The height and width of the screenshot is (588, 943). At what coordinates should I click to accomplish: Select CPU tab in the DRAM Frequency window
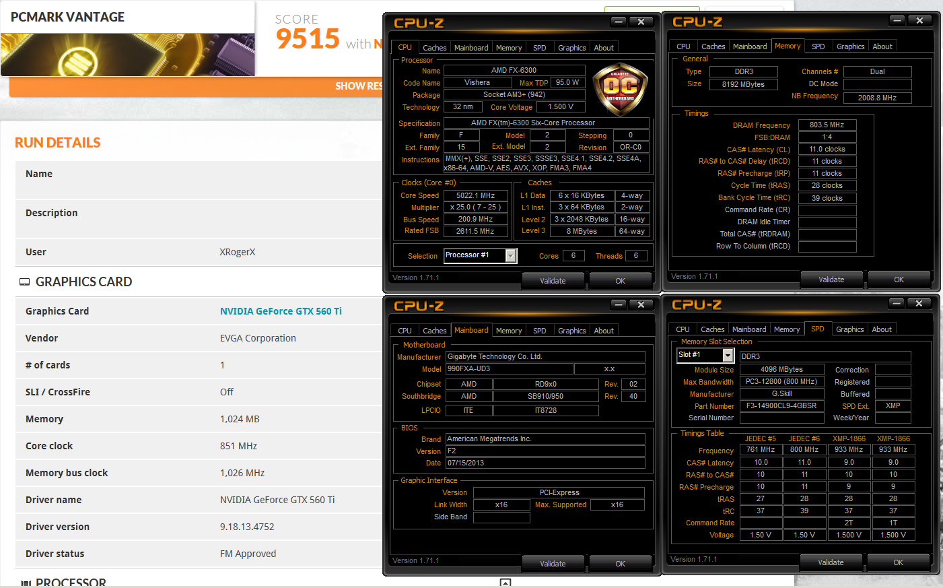pyautogui.click(x=683, y=46)
